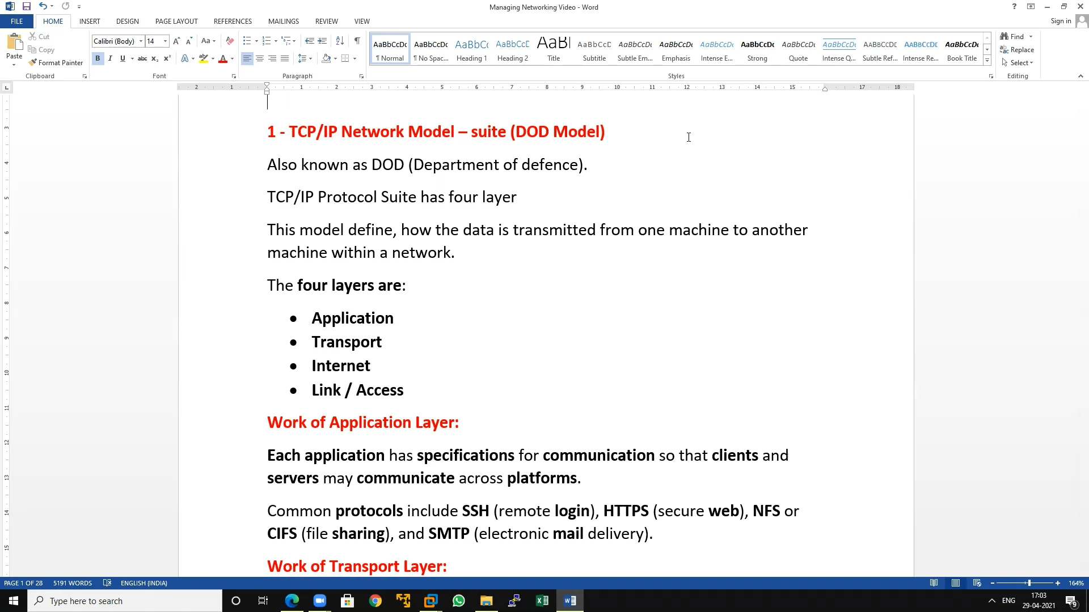The height and width of the screenshot is (612, 1089).
Task: Open the font size dropdown
Action: point(165,41)
